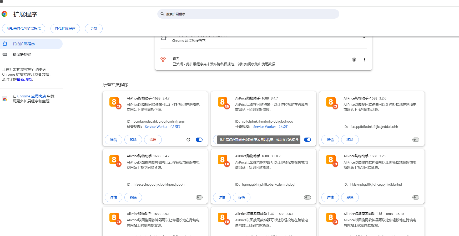Open 键盘快捷键 in sidebar
Viewport: 459px width, 236px height.
[22, 54]
